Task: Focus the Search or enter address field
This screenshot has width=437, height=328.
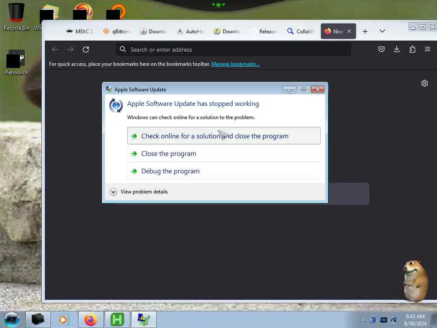Action: [x=233, y=50]
